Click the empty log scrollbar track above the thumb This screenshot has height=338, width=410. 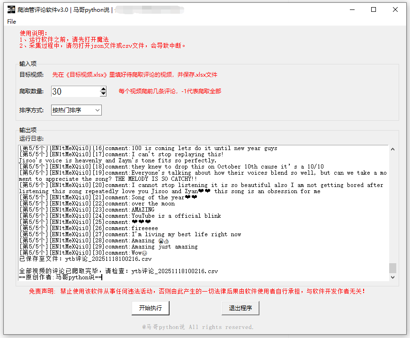[x=392, y=208]
